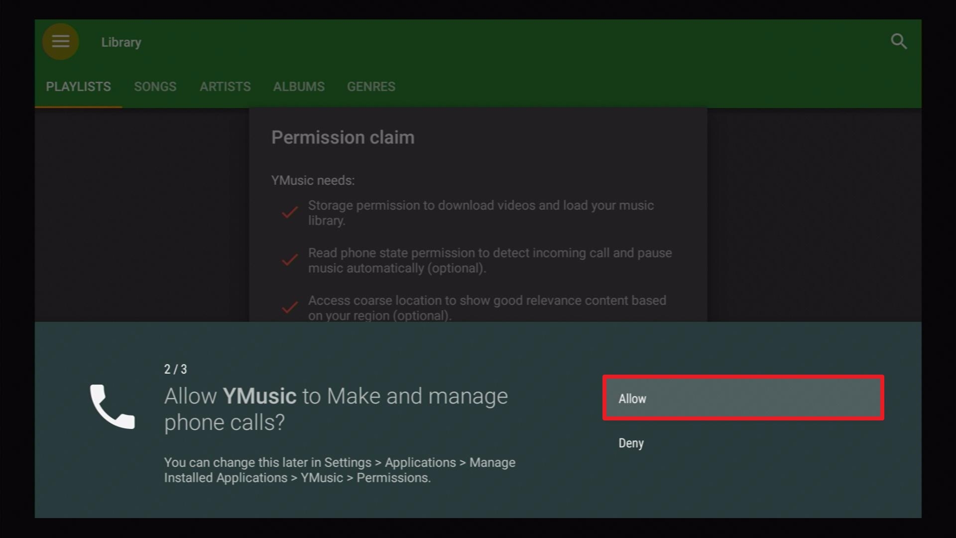Click the 'You can change this later in Settings' note

tap(340, 470)
